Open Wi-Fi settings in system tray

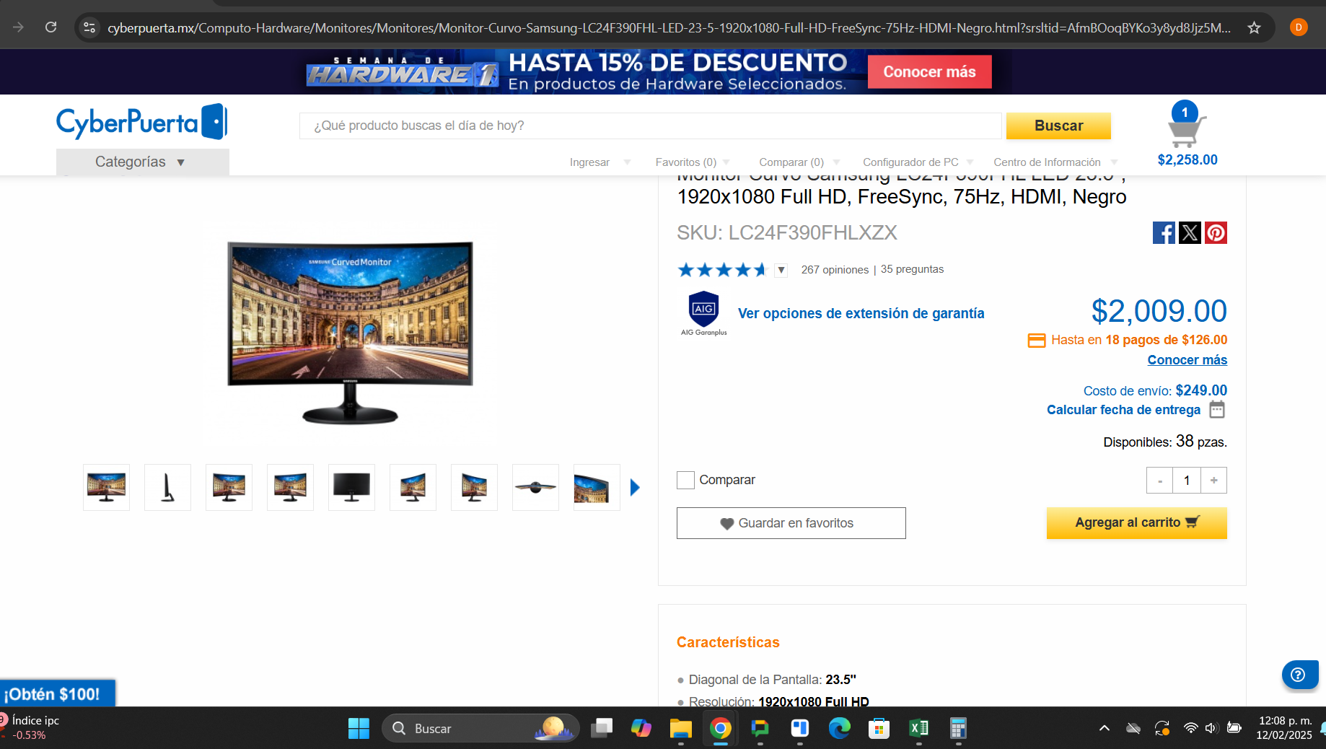pyautogui.click(x=1191, y=728)
